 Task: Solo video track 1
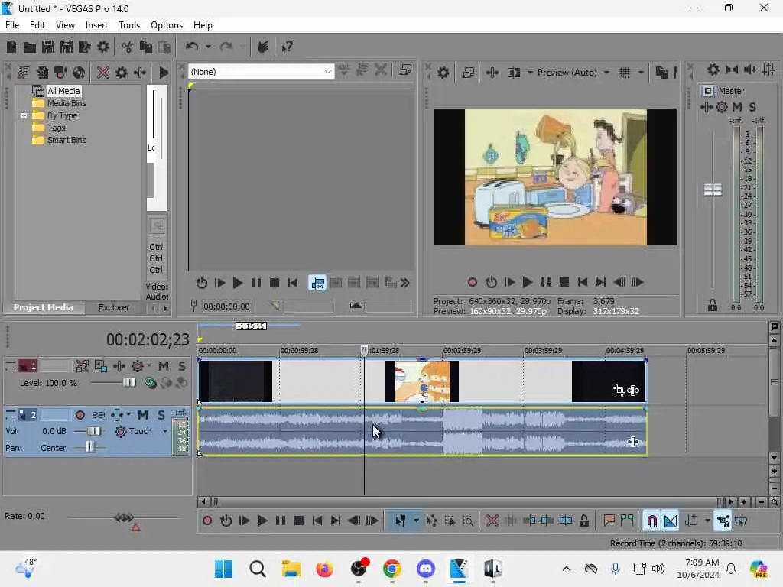point(182,366)
